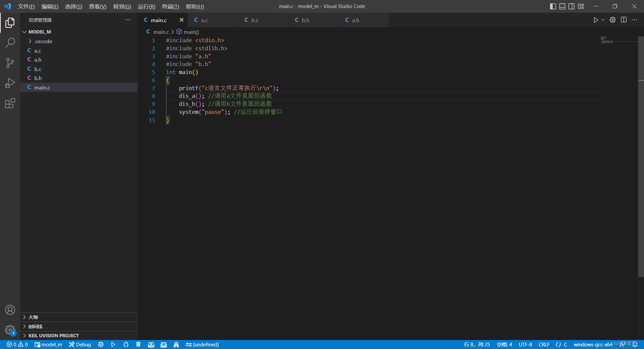
Task: Open the Accounts icon above settings
Action: point(10,310)
